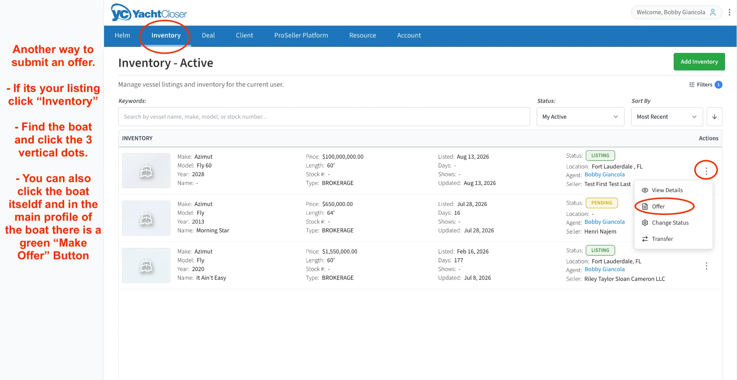The height and width of the screenshot is (380, 737).
Task: Open agent Bobby Giancola link for It Ain't Easy
Action: [x=605, y=270]
